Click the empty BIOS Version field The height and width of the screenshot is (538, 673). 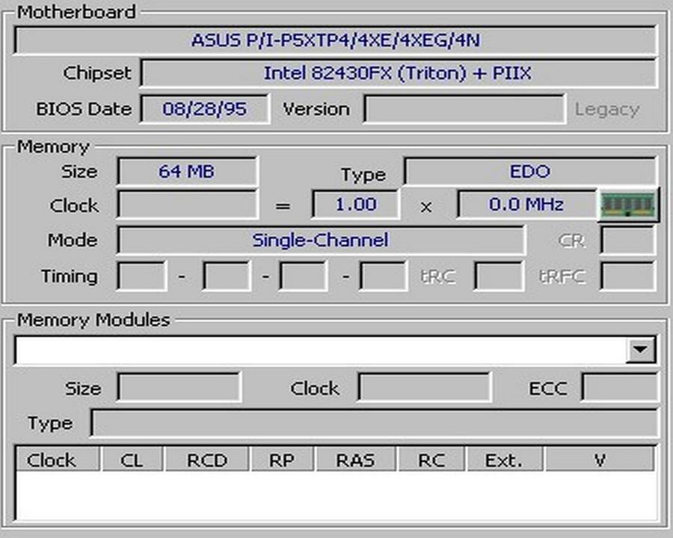464,109
